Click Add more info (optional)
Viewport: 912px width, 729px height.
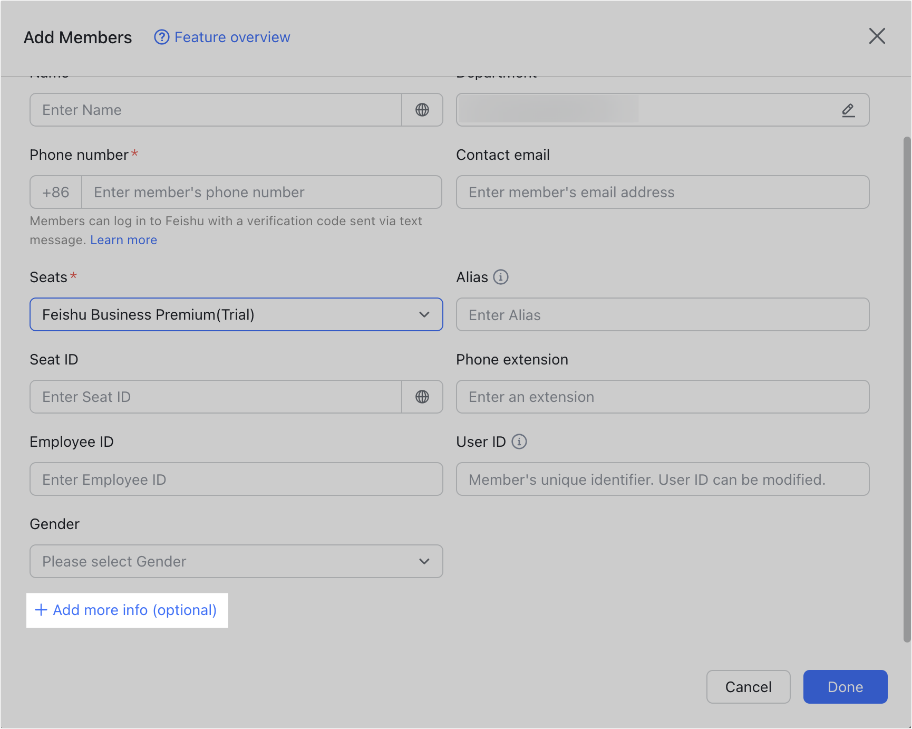point(127,610)
